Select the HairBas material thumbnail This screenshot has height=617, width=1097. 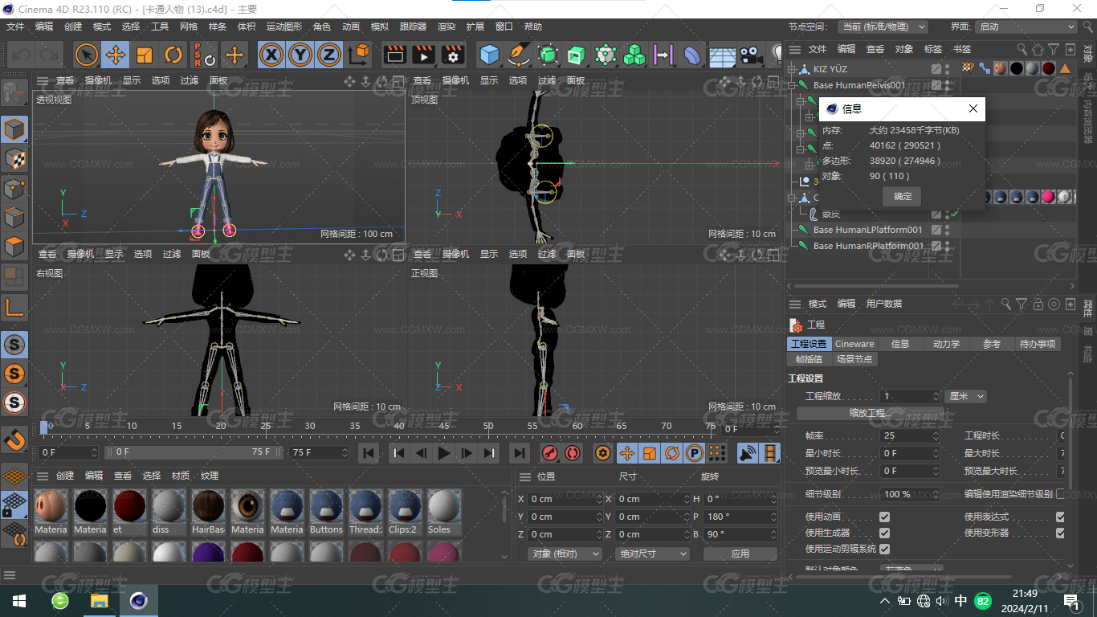[208, 513]
